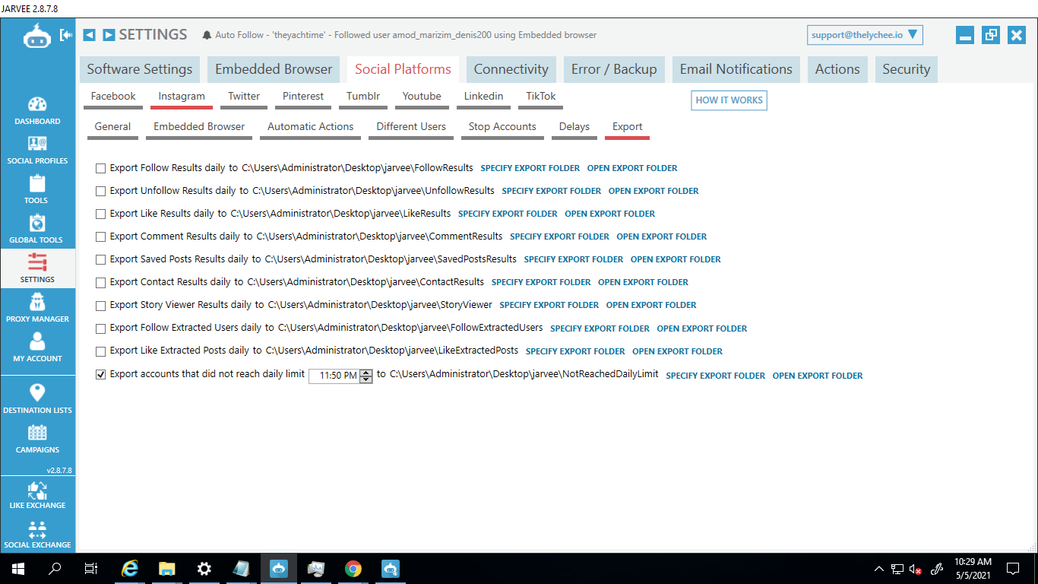Open the action center notifications icon

(x=1013, y=568)
